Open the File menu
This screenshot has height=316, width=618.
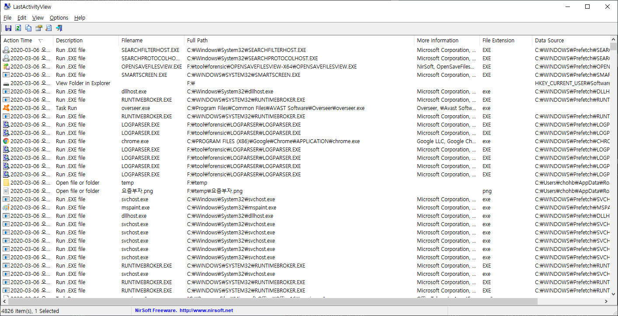click(7, 18)
